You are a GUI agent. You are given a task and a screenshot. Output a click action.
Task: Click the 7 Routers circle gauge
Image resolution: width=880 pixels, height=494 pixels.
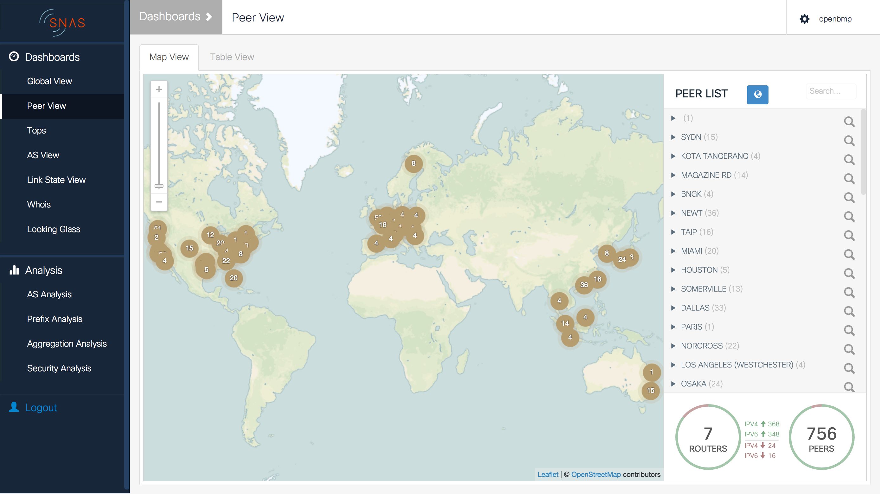708,437
